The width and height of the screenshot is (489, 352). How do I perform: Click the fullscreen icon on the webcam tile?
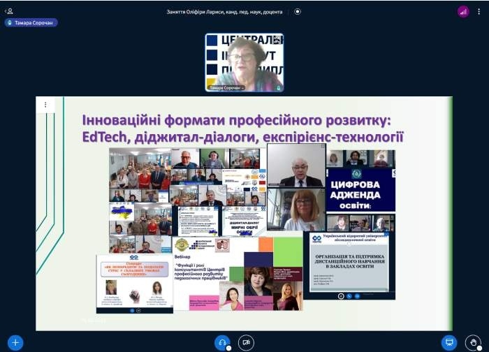pos(279,39)
